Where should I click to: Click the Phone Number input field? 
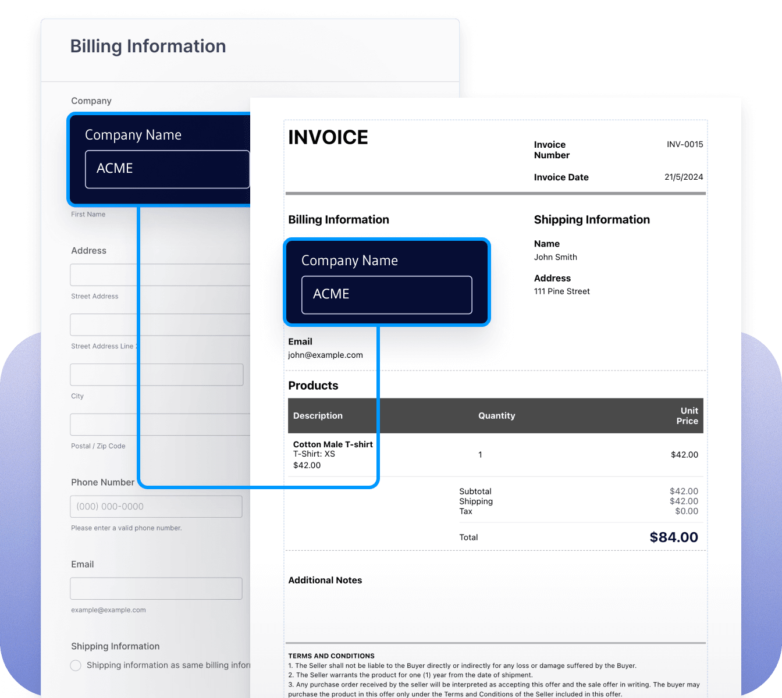point(156,506)
